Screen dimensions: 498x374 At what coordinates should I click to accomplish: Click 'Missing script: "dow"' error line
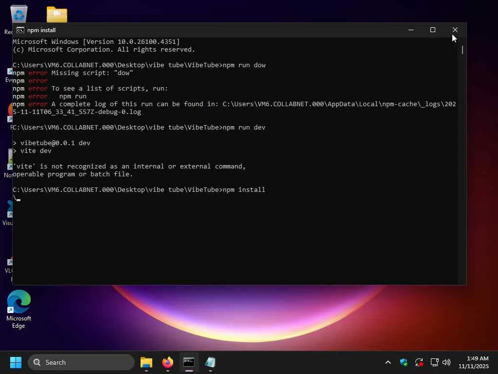(x=73, y=73)
